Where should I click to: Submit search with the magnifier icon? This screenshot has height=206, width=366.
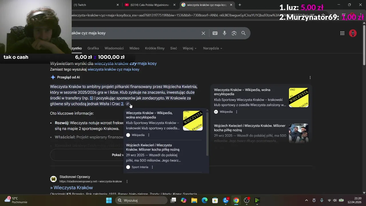[x=243, y=33]
